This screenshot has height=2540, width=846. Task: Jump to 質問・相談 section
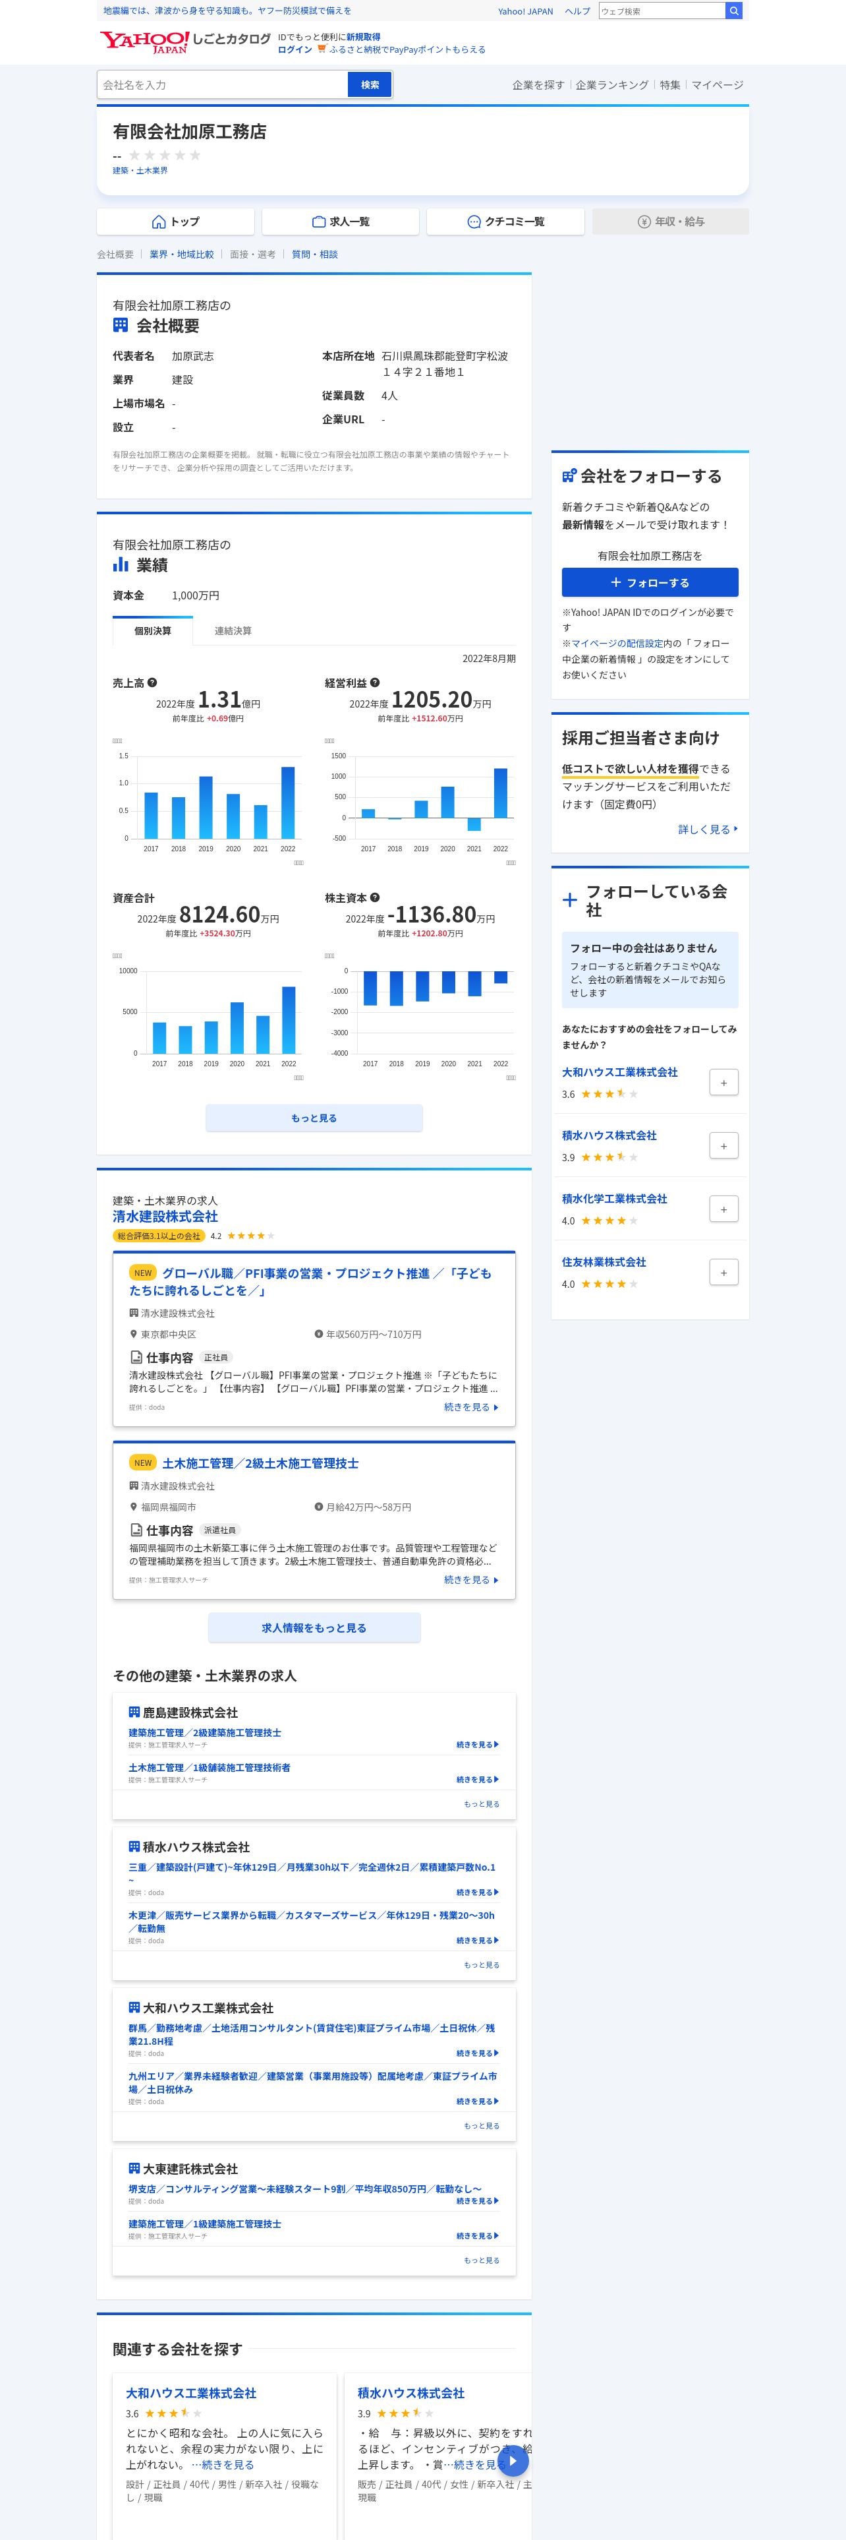click(314, 255)
